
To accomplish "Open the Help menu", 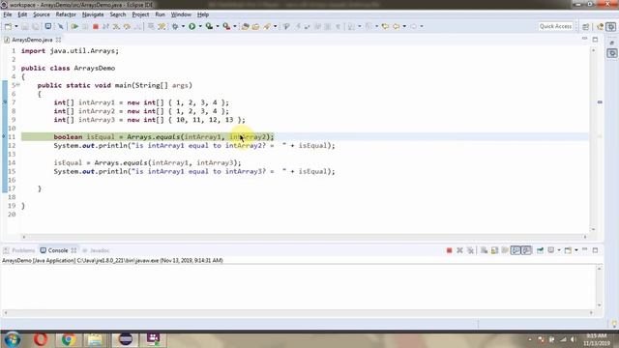I will pos(203,14).
